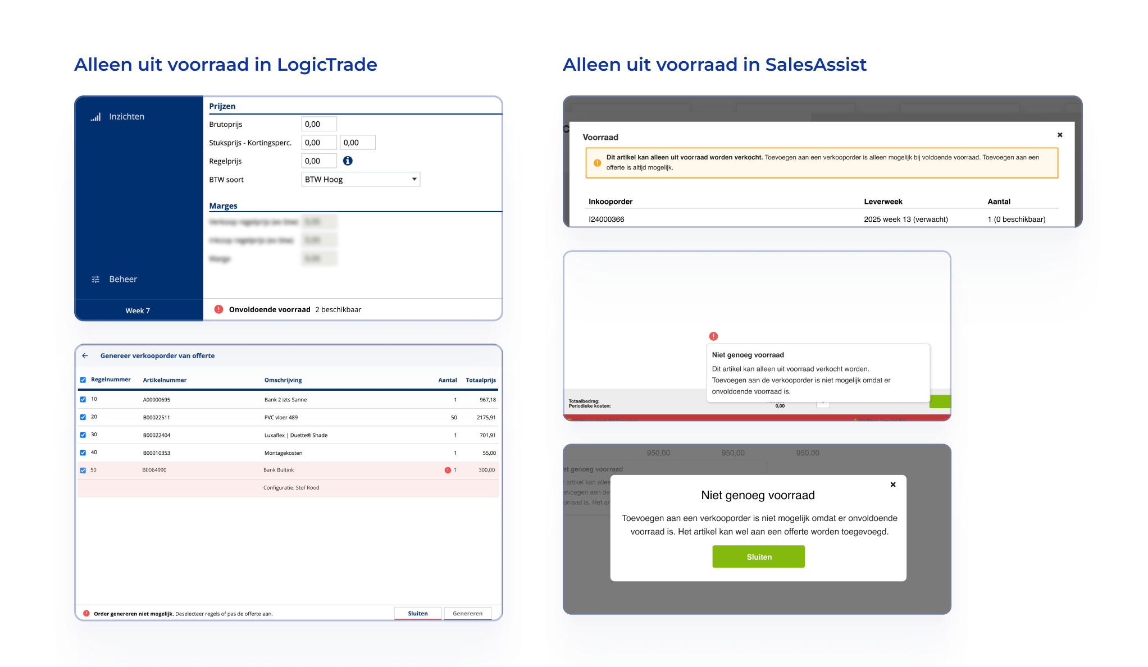1148x667 pixels.
Task: Click the red alert icon above Niet genoeg voorraad tooltip
Action: coord(713,336)
